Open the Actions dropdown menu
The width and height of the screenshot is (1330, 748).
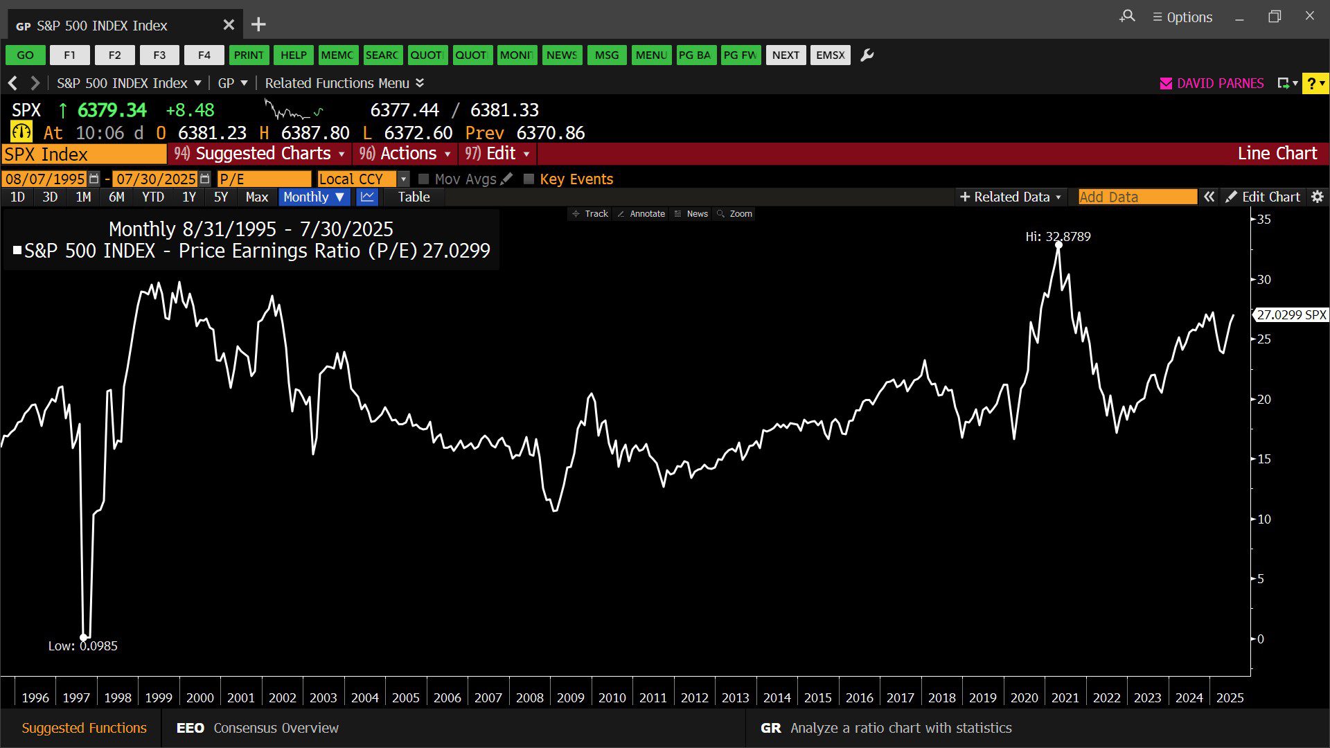pos(405,153)
